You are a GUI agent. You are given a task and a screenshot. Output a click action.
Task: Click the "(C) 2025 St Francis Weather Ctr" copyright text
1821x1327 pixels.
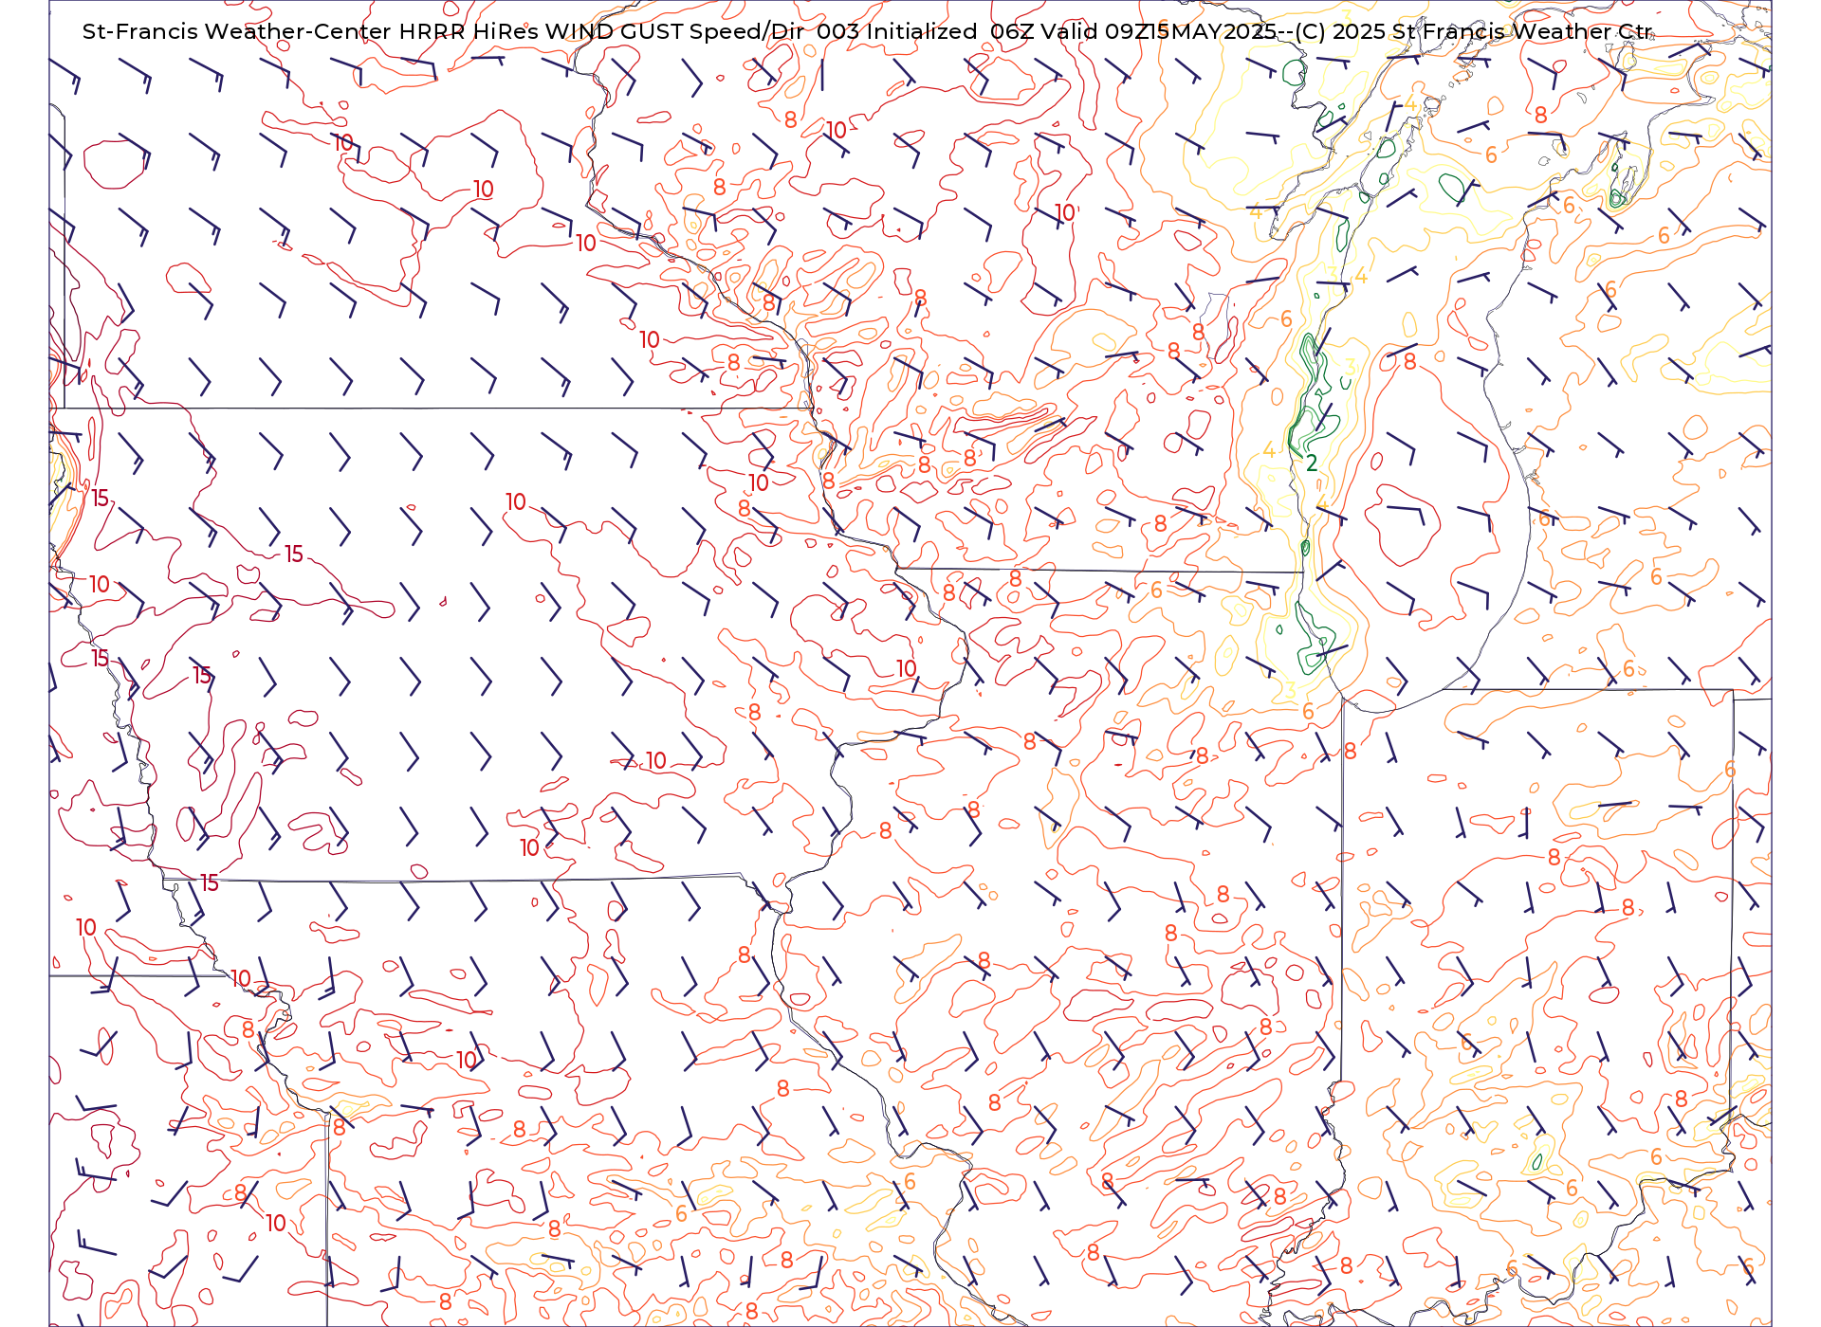pos(1472,31)
